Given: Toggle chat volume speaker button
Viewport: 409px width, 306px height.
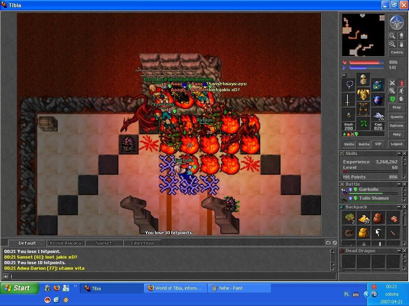Looking at the screenshot, I should pos(6,277).
